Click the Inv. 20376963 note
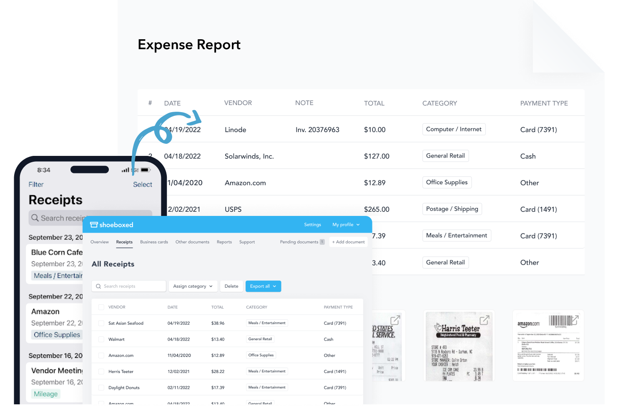The image size is (618, 411). click(317, 130)
